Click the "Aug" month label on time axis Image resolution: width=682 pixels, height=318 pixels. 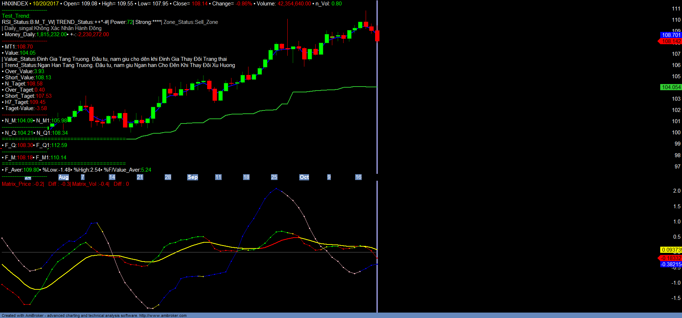point(63,177)
